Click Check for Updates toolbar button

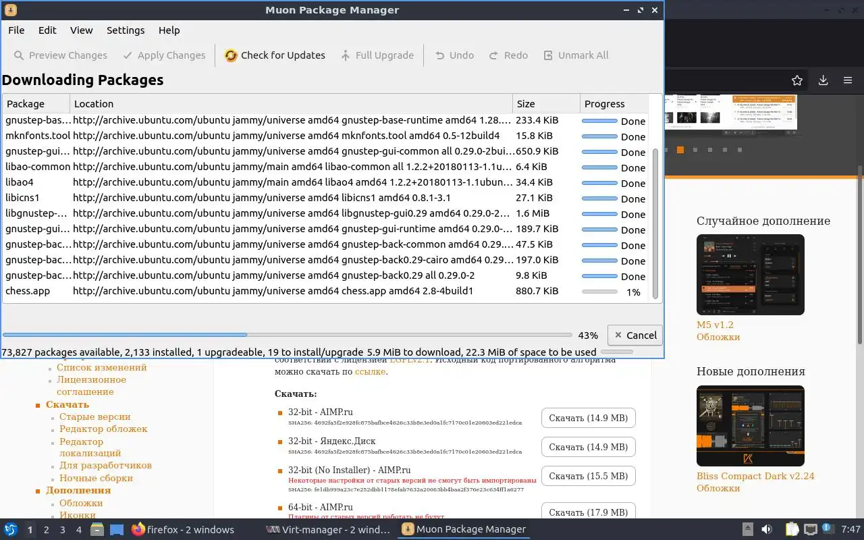275,55
